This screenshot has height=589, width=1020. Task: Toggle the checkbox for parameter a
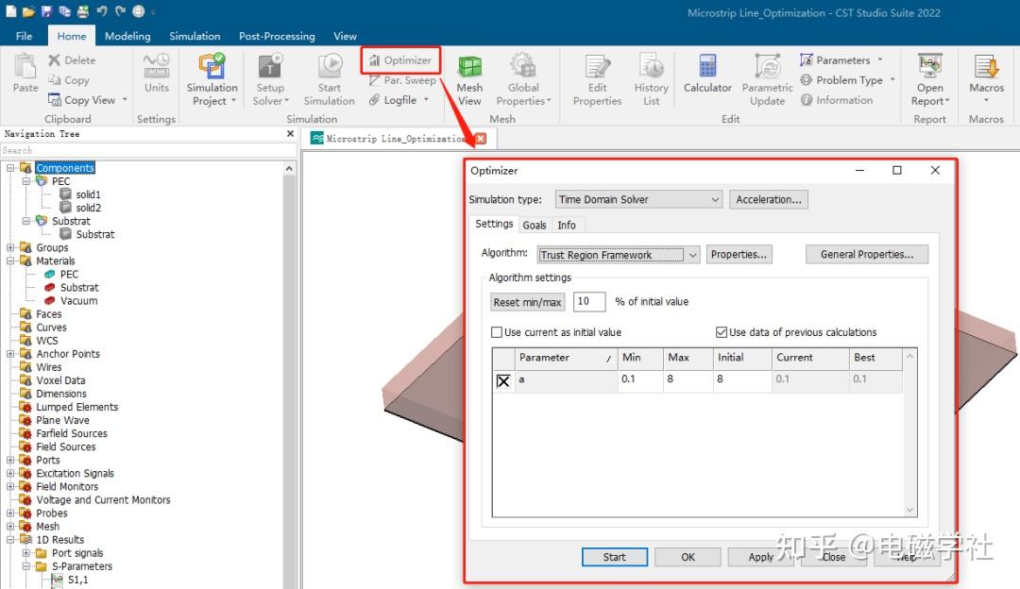tap(503, 381)
